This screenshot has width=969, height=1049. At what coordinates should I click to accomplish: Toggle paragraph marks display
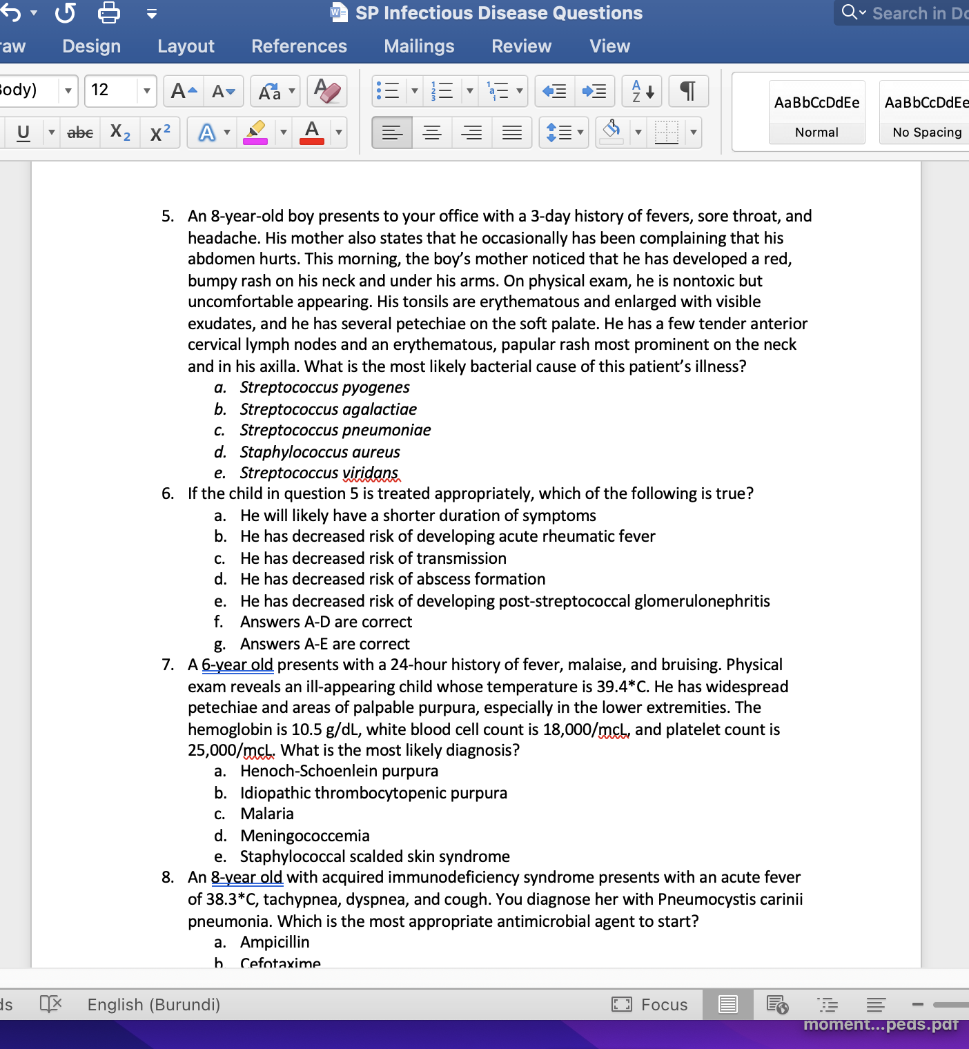point(687,91)
